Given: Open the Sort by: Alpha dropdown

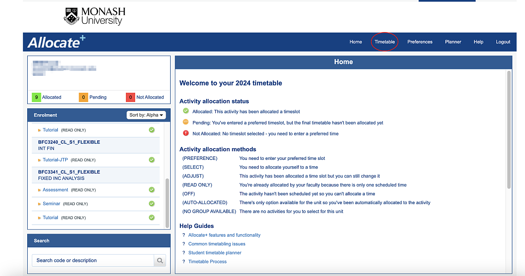Looking at the screenshot, I should tap(146, 115).
